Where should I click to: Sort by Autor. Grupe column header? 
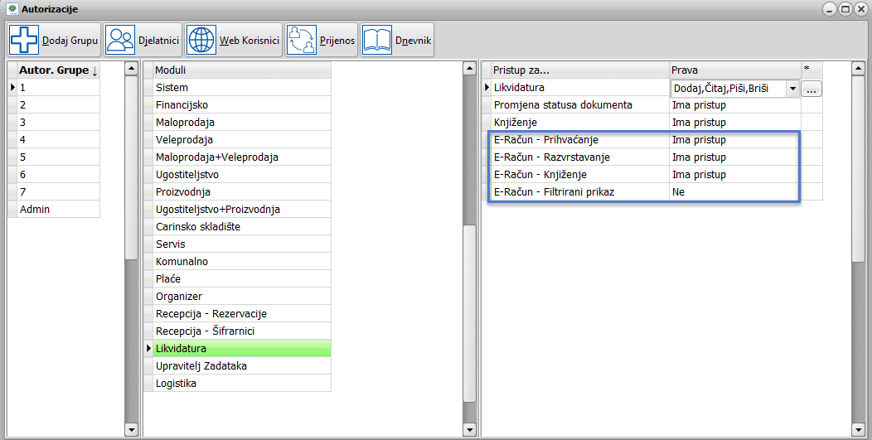coord(58,70)
